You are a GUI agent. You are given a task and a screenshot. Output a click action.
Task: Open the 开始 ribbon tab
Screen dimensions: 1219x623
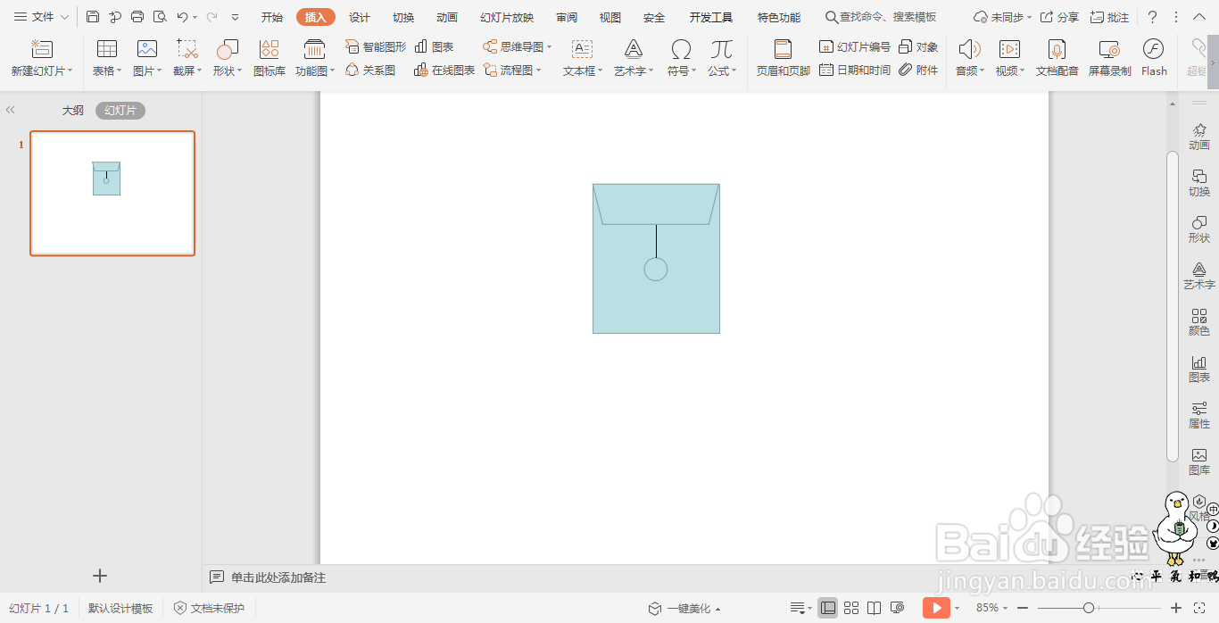272,18
